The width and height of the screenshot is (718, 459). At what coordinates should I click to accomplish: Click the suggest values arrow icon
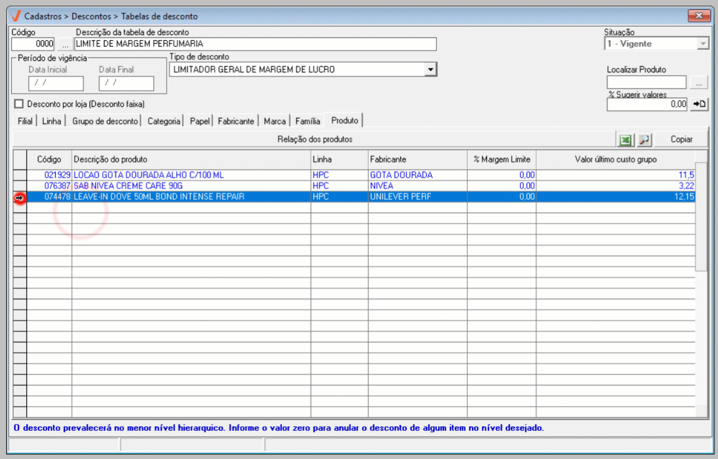699,104
